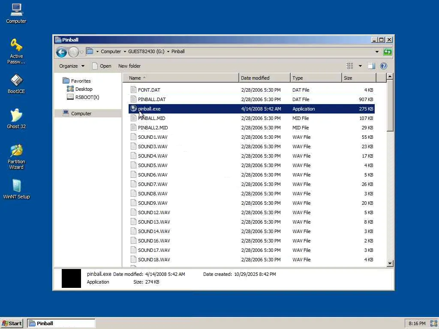Open the BootICE desktop icon
The image size is (439, 329).
tap(16, 84)
